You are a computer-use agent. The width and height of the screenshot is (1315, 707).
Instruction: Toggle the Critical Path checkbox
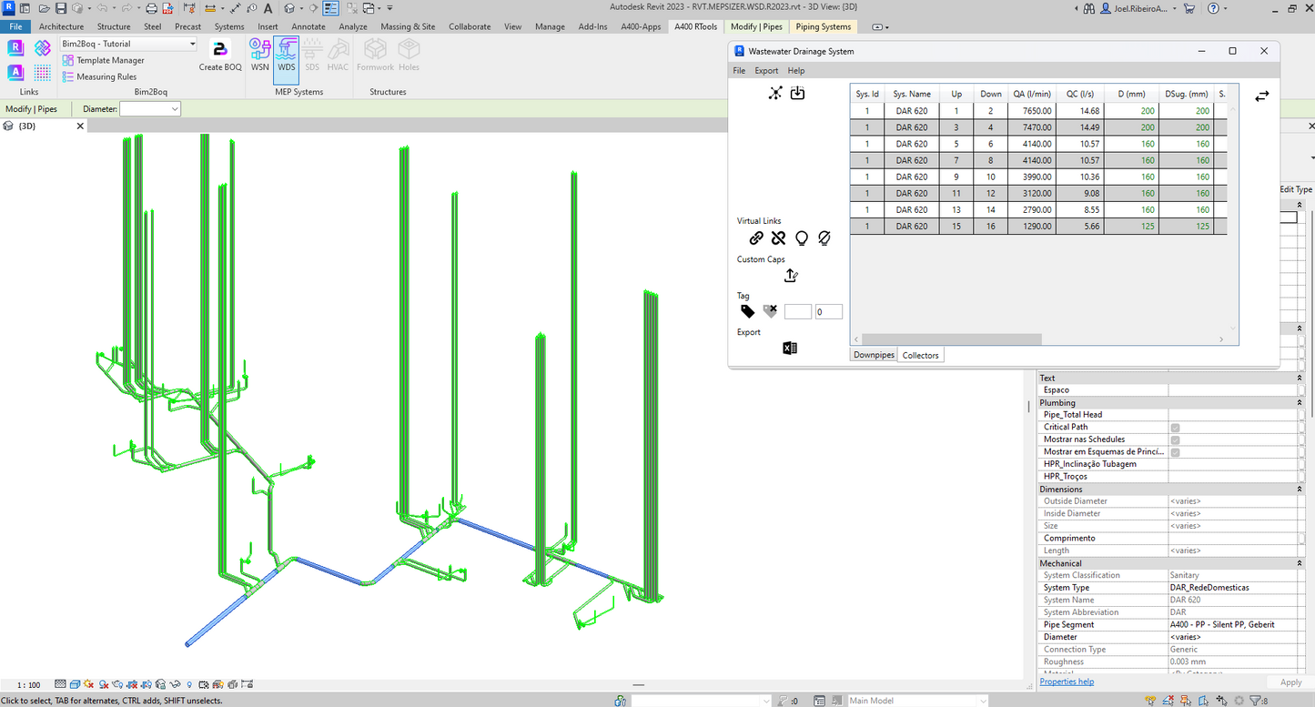(1175, 428)
